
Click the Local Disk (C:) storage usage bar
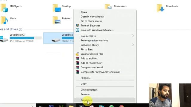point(25,38)
